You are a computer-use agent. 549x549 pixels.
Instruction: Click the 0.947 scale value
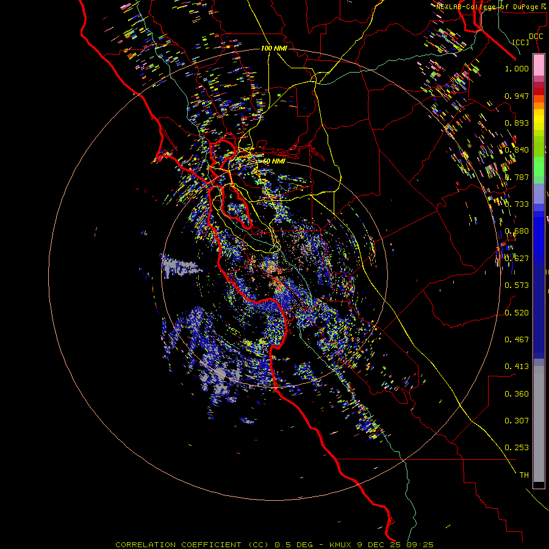(x=517, y=96)
